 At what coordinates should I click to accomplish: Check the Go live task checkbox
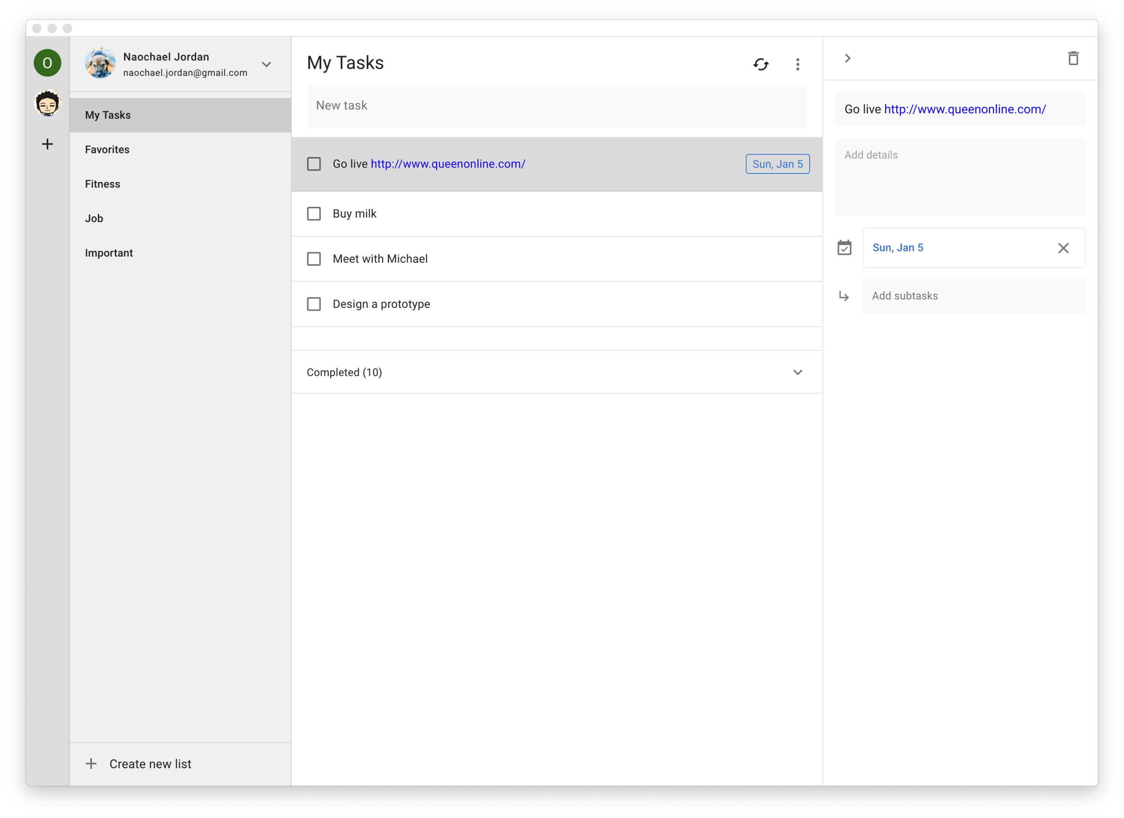coord(314,164)
